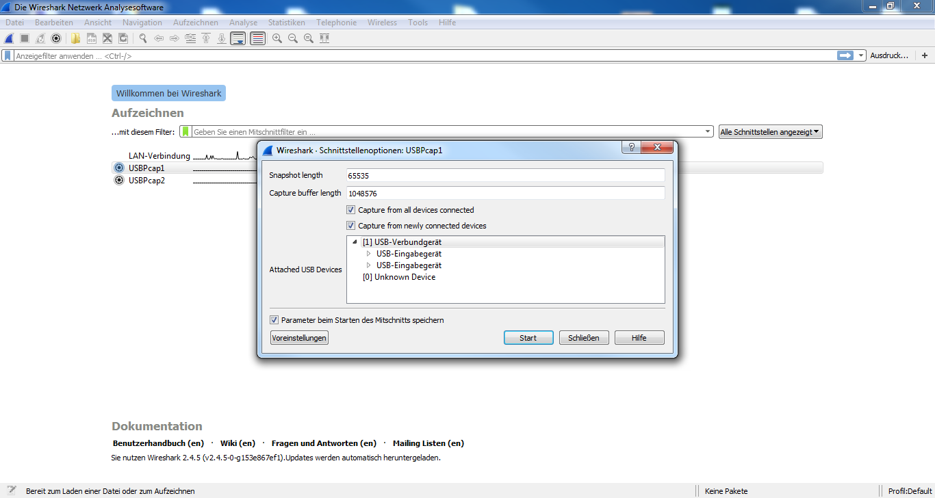
Task: Jump to last packet with the down arrow icon
Action: pos(222,39)
